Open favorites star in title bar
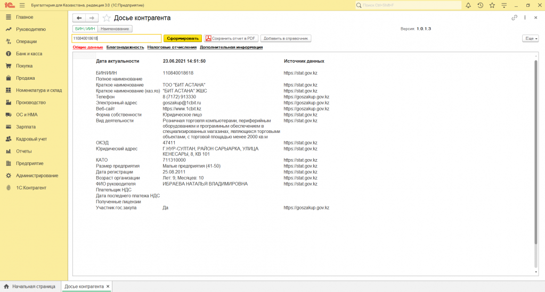The height and width of the screenshot is (292, 545). click(492, 5)
